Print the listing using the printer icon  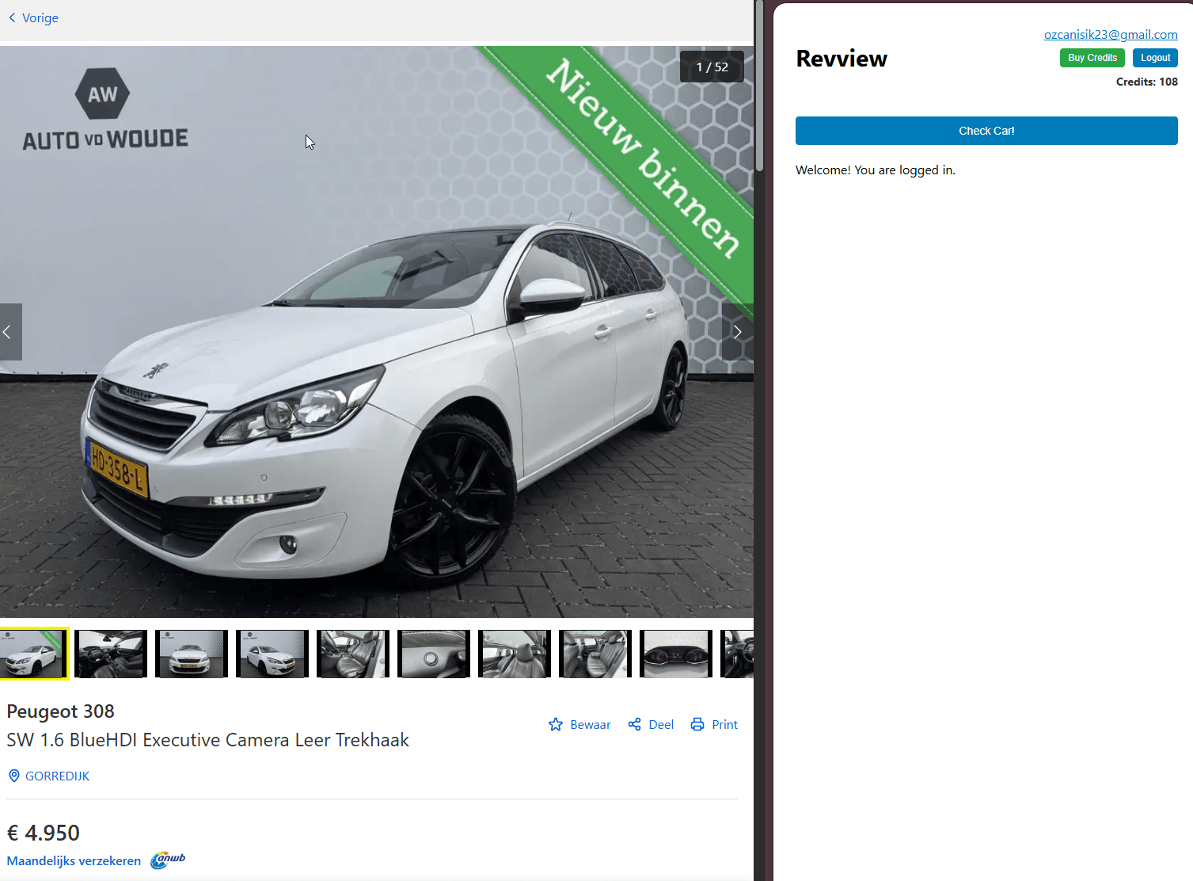697,724
